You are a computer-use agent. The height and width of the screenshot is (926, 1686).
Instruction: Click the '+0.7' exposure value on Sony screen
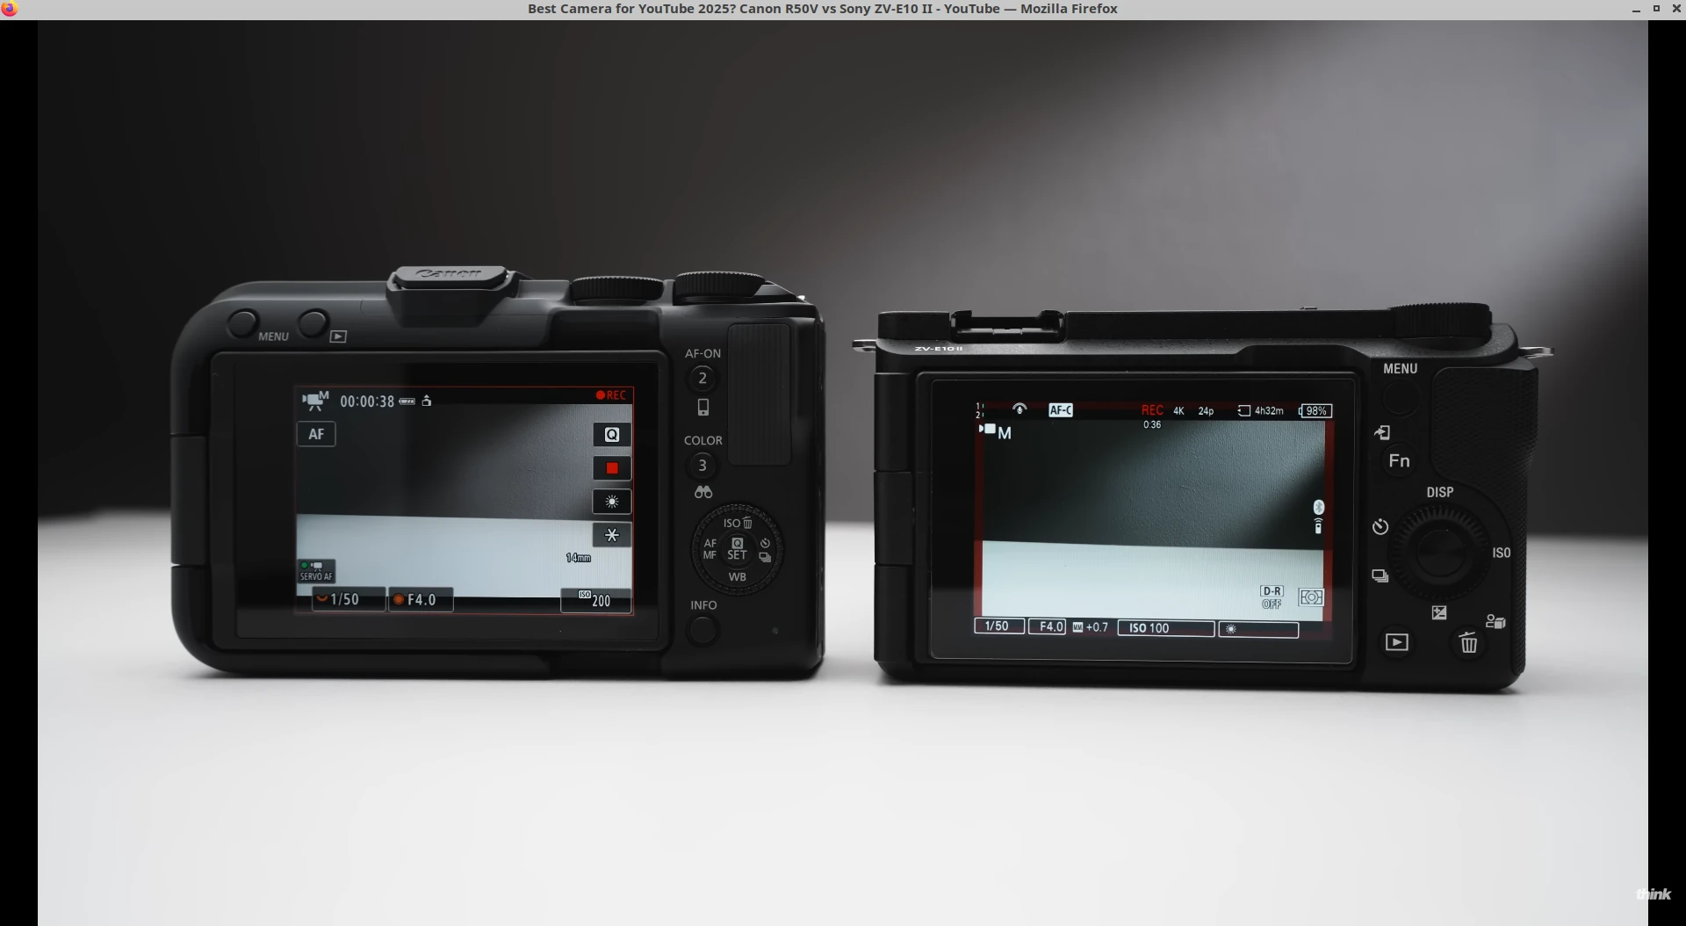[1097, 627]
